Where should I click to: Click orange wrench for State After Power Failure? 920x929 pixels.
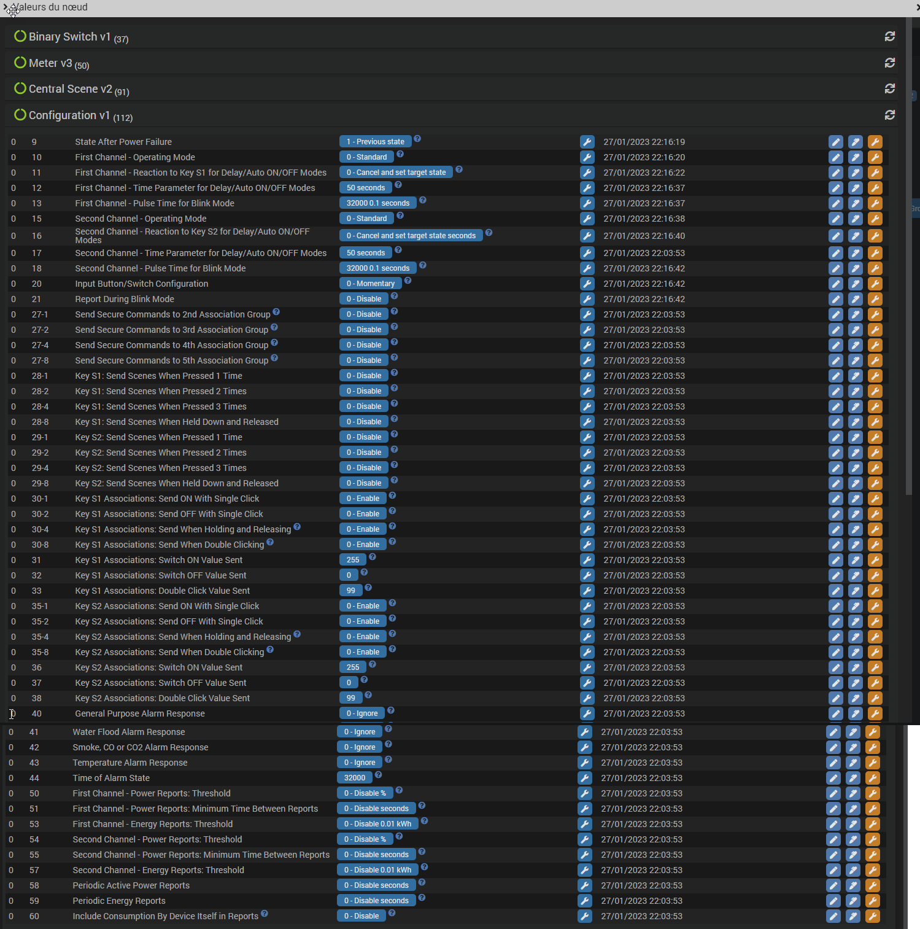click(875, 142)
